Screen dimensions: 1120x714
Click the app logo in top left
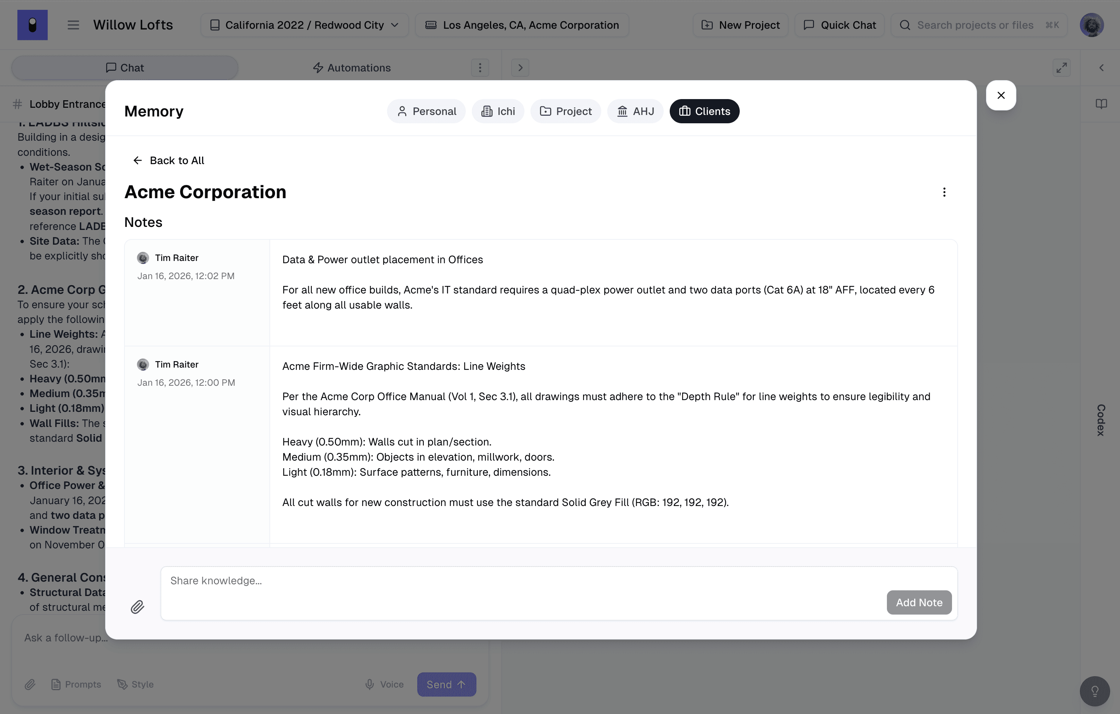(x=33, y=25)
